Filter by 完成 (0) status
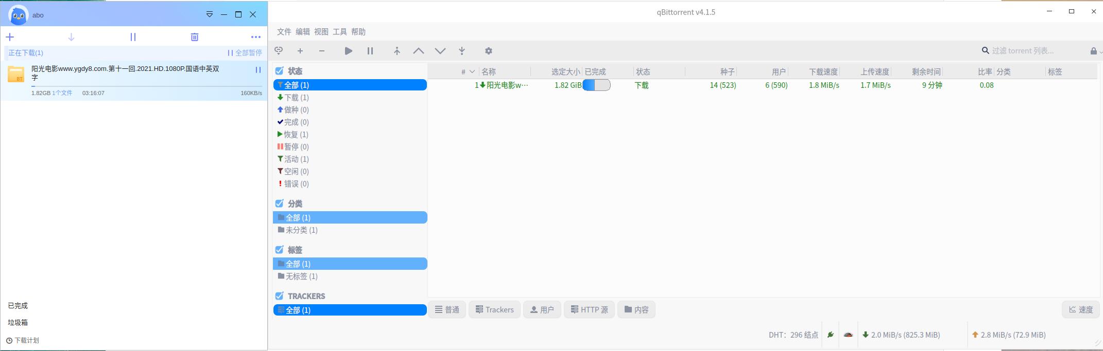Screen dimensions: 1103x351 (350, 122)
